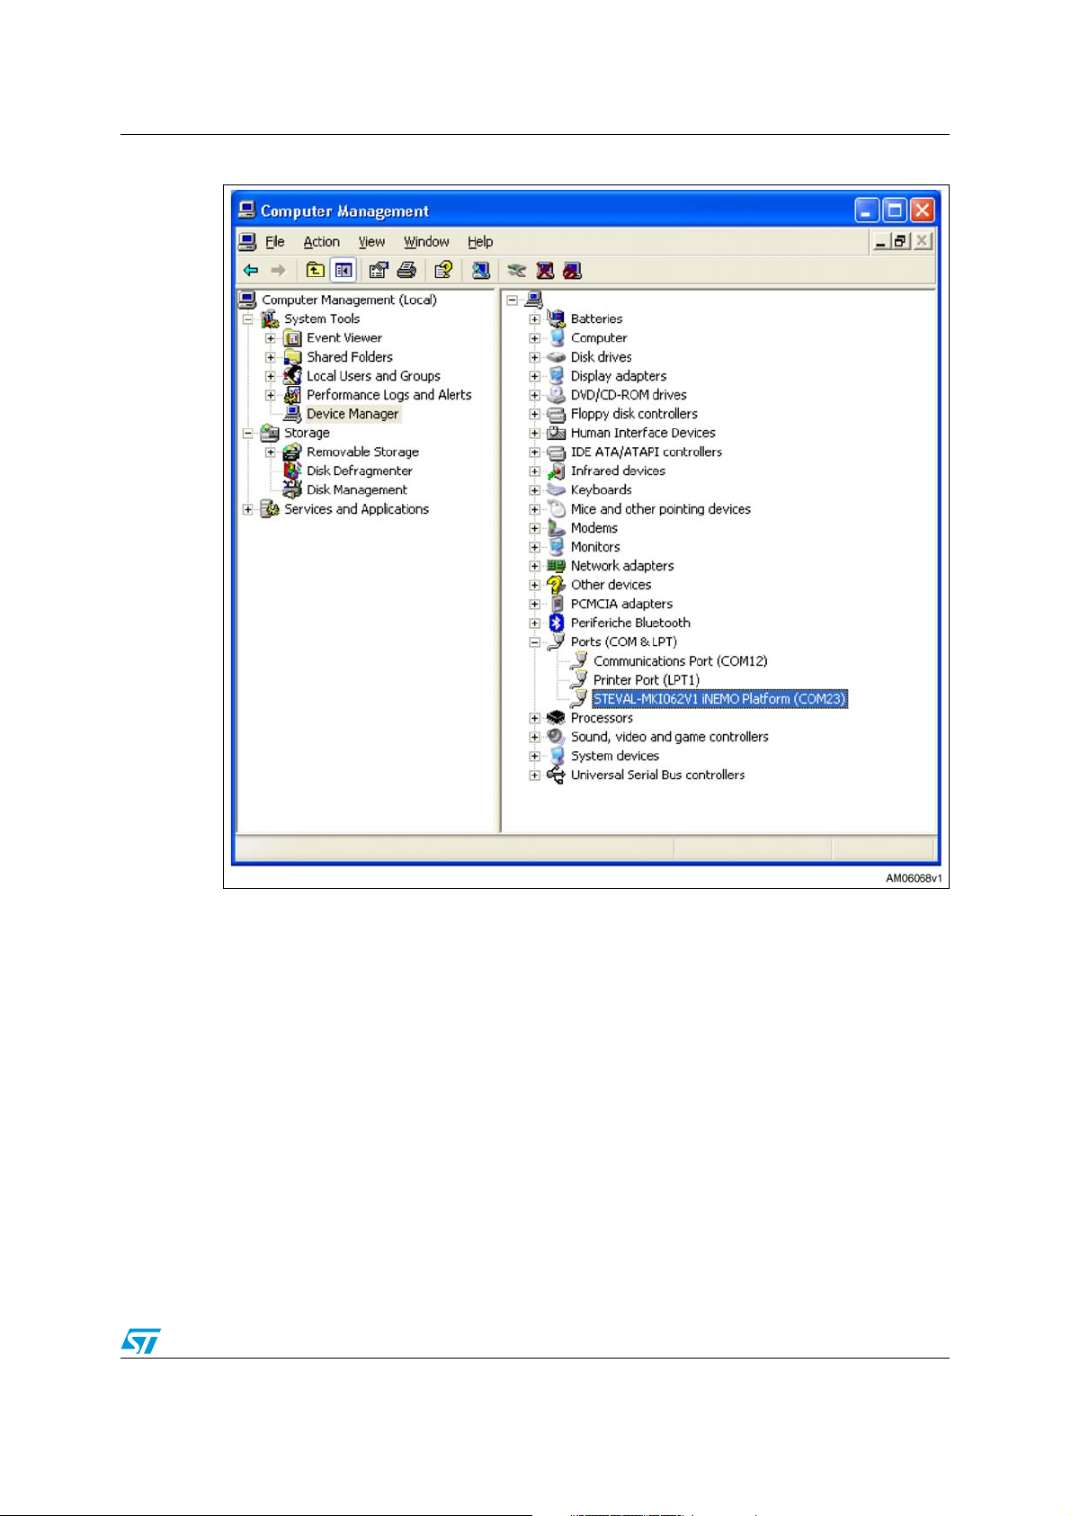Expand the Human Interface Devices category
1071x1516 pixels.
click(x=534, y=434)
